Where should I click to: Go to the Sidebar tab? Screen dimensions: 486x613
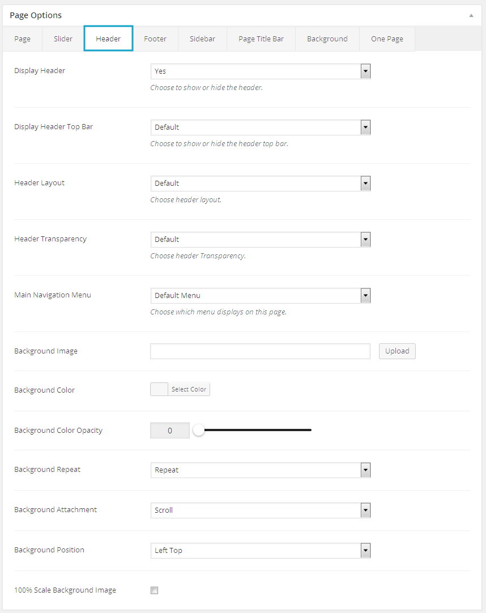click(202, 39)
